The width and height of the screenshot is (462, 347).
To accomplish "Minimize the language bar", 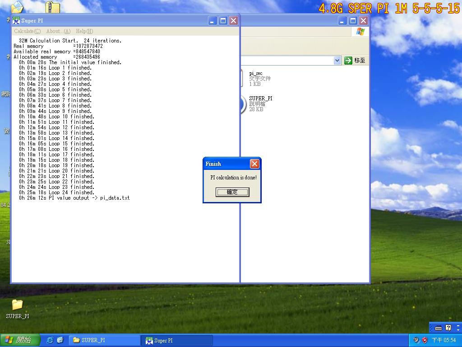I will point(458,326).
